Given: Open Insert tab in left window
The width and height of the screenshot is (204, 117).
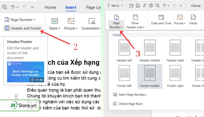Looking at the screenshot, I should [71, 7].
